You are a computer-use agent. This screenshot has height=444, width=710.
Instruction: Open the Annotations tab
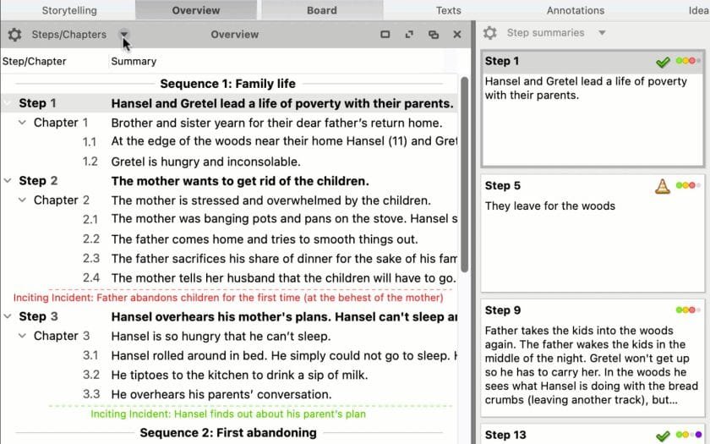click(x=575, y=10)
